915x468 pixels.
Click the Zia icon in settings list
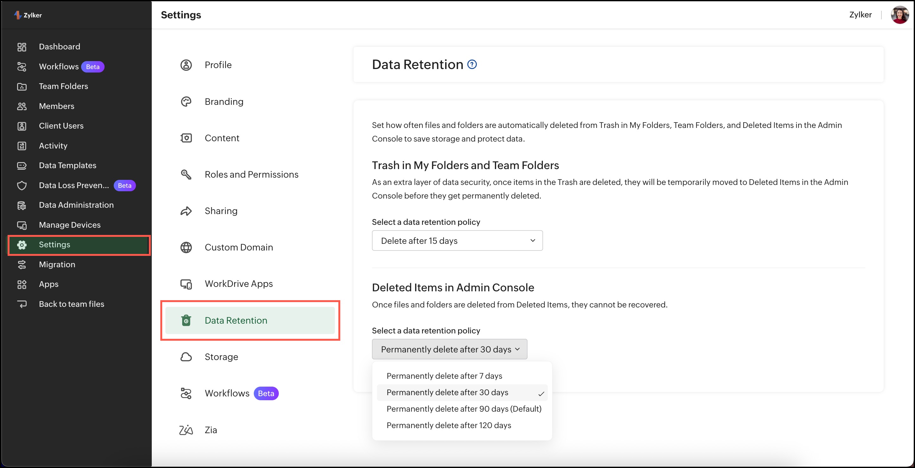pyautogui.click(x=186, y=430)
